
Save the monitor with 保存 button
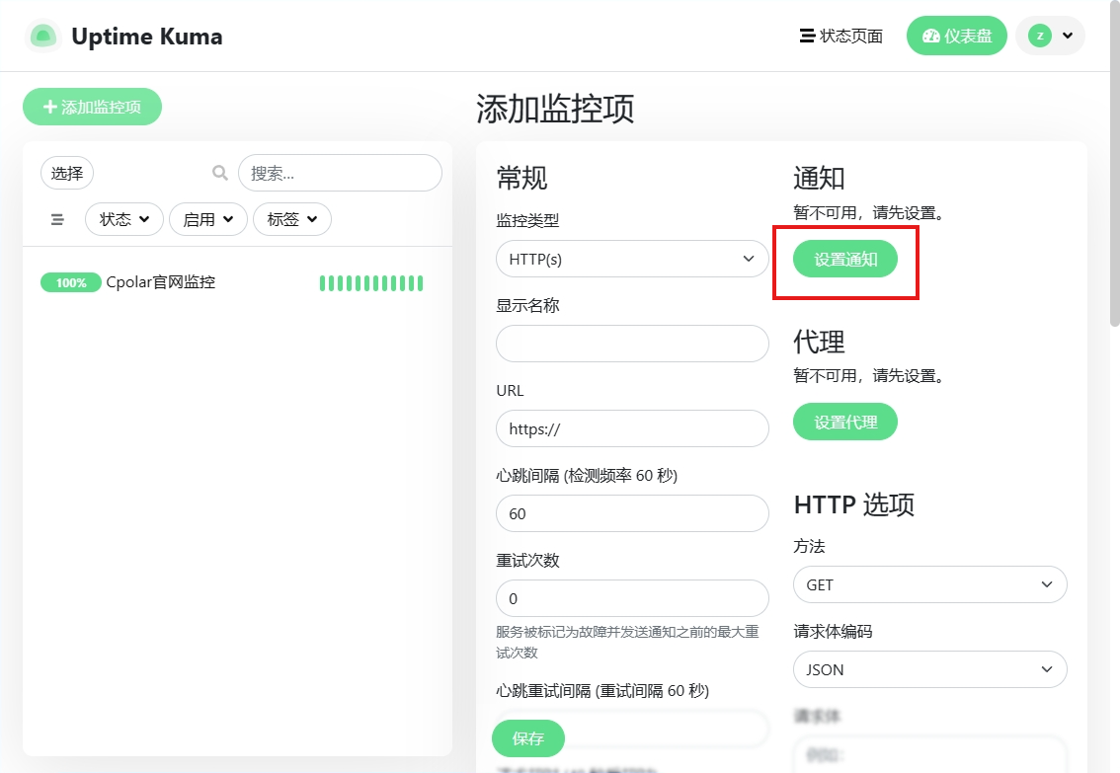pyautogui.click(x=528, y=738)
